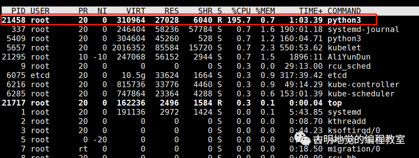This screenshot has height=158, width=419.
Task: Click the kubelet command name
Action: pos(344,48)
